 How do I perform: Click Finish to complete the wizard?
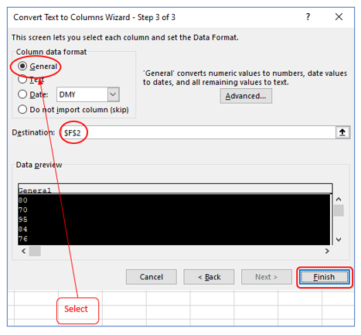[324, 277]
